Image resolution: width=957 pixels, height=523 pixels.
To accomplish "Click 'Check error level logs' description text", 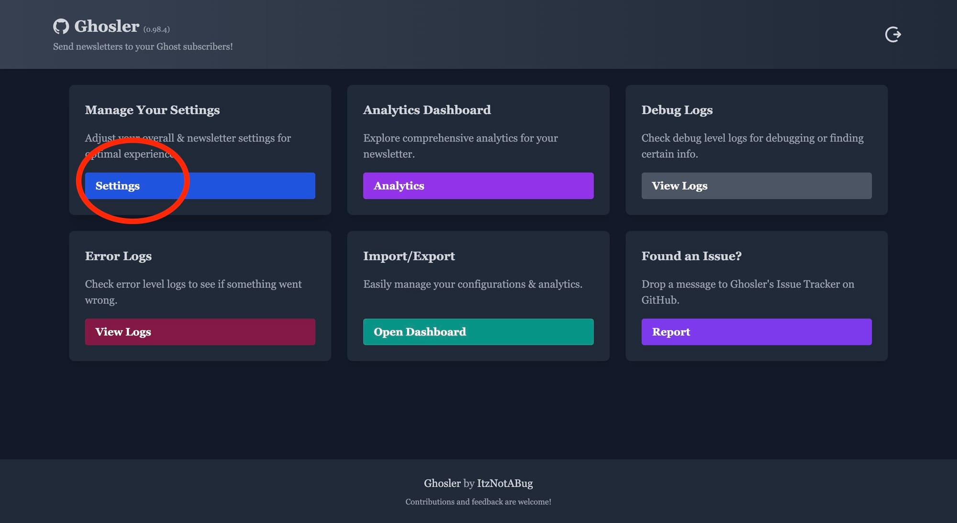I will point(193,292).
